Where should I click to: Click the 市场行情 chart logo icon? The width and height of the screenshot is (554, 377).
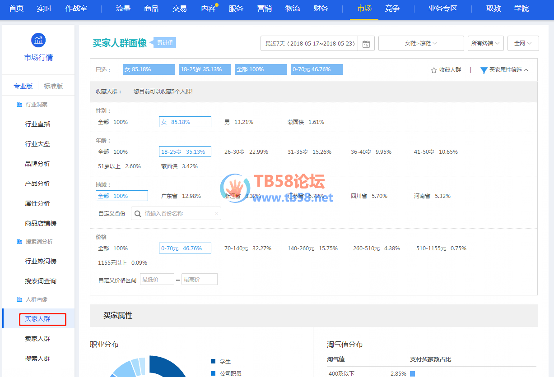[38, 40]
